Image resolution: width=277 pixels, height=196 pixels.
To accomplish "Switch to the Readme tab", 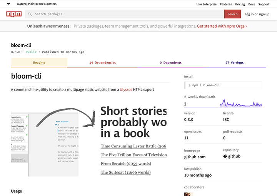I will click(x=39, y=63).
